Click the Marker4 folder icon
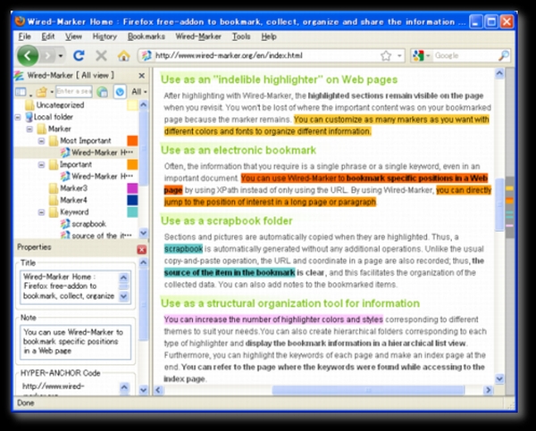The height and width of the screenshot is (431, 536). [x=54, y=200]
